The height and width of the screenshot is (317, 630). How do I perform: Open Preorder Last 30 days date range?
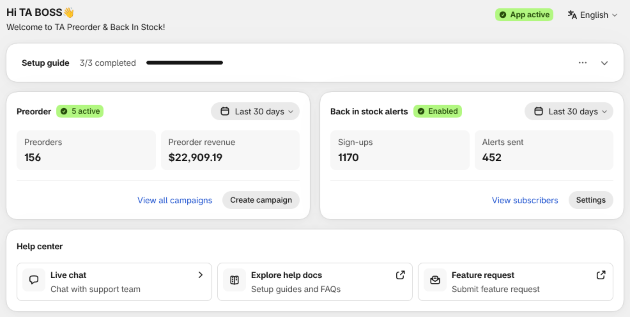coord(255,111)
